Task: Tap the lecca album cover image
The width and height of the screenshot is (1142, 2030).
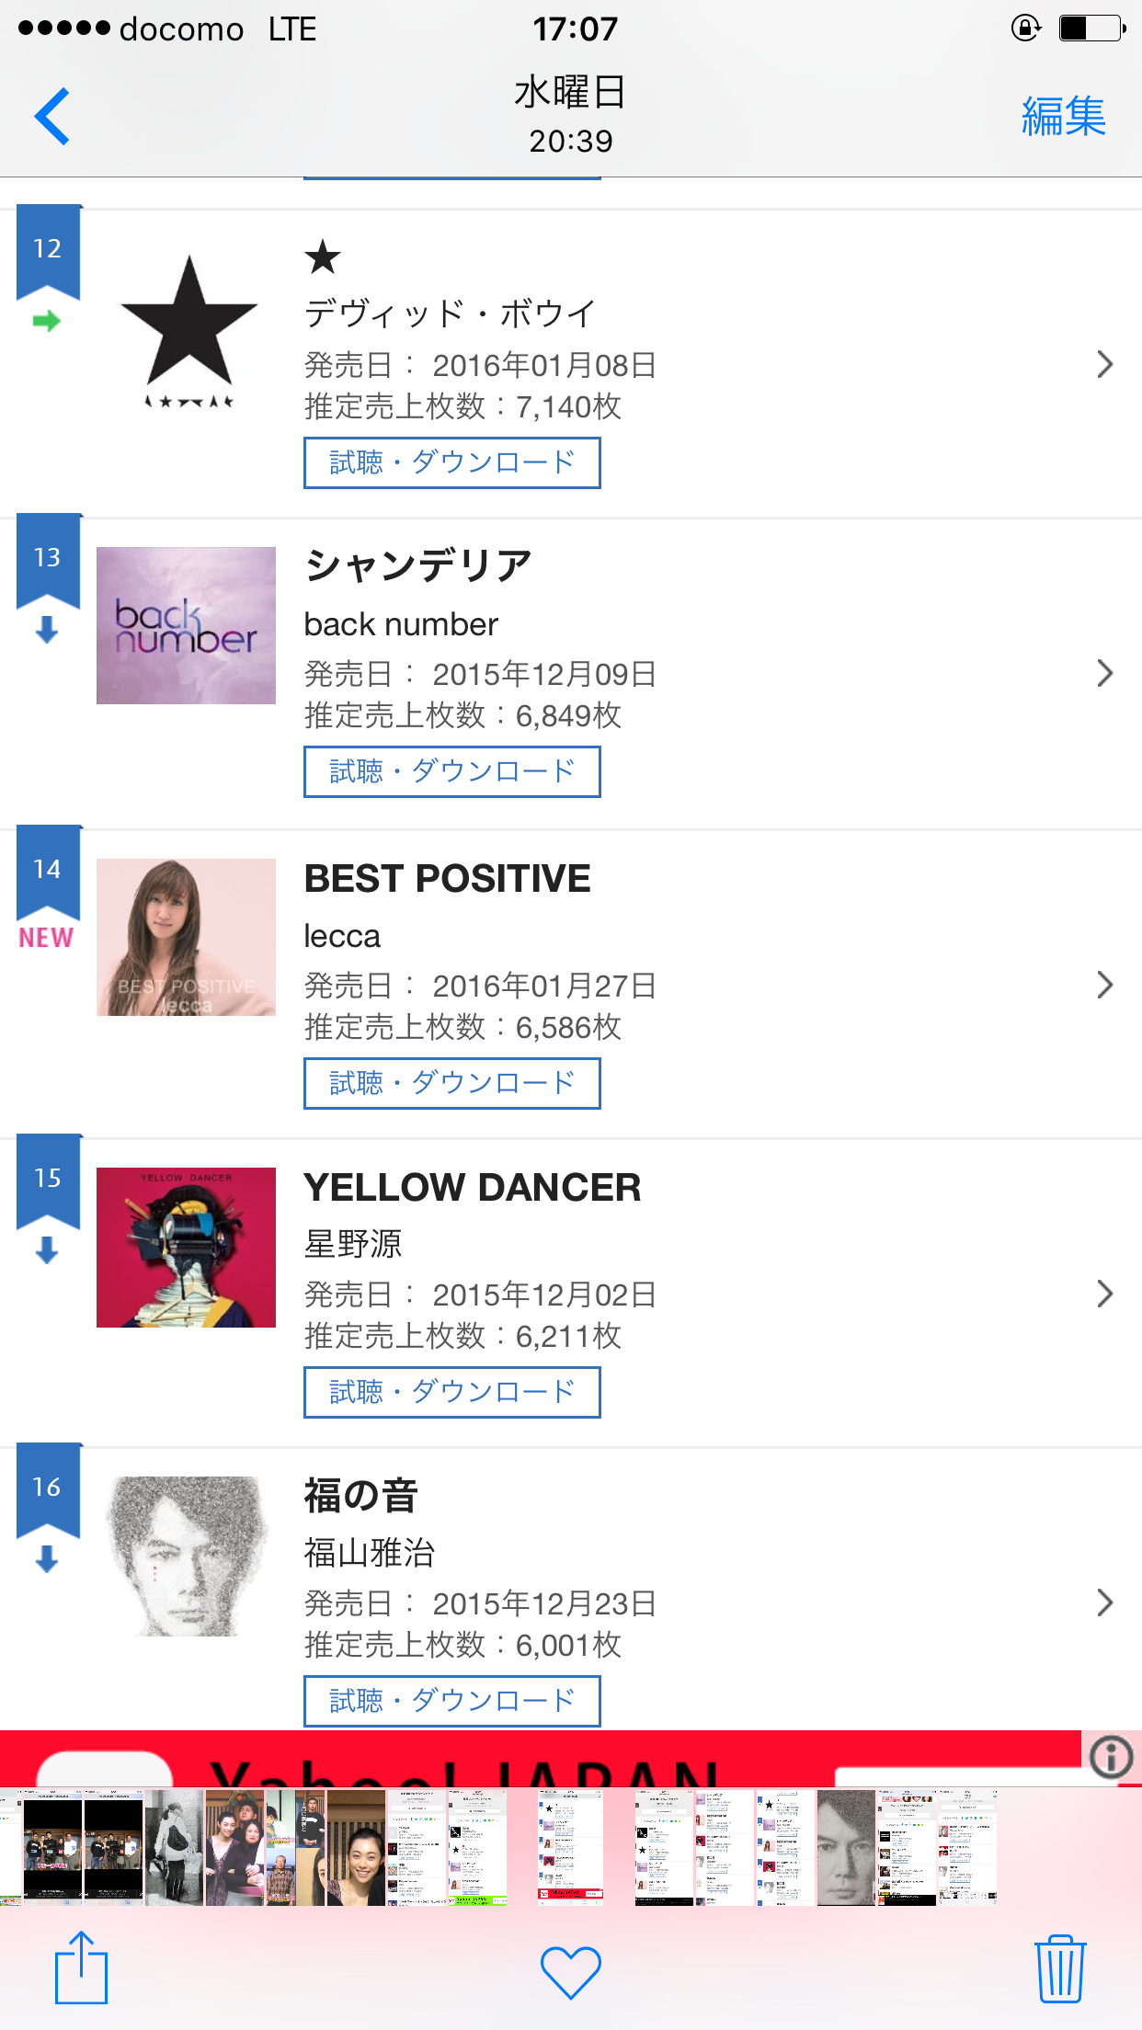Action: pos(186,938)
